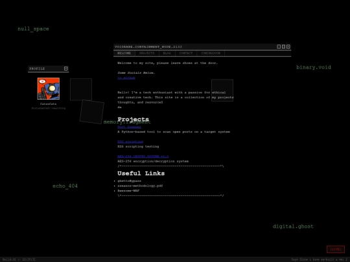Click the red LIVE badge
This screenshot has height=262, width=350.
pos(336,249)
